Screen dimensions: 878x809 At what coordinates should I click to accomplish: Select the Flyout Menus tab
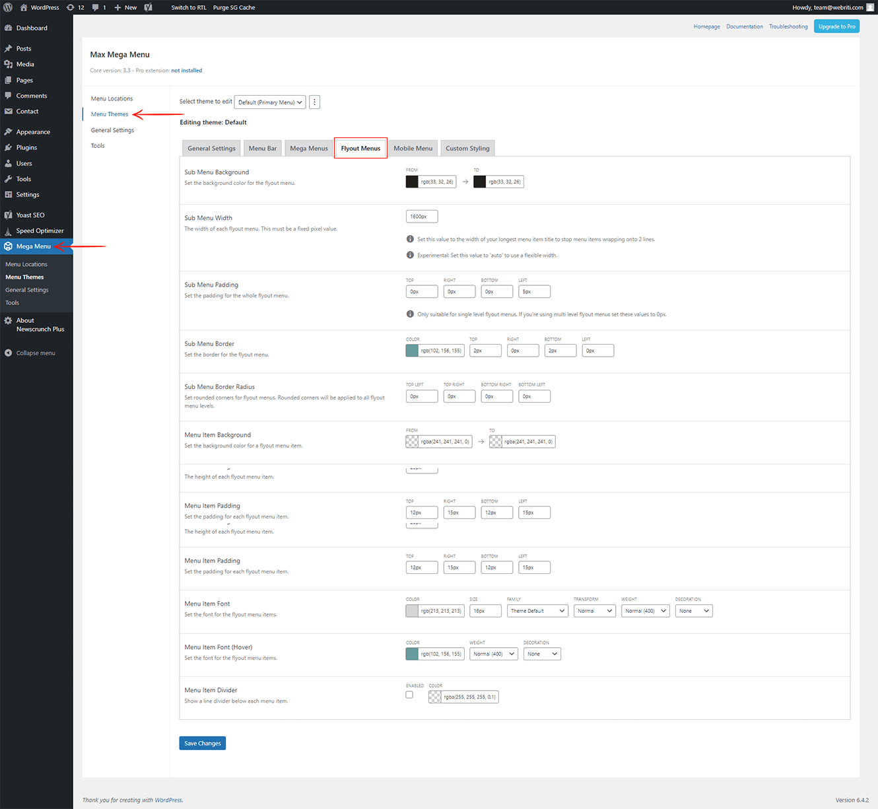(360, 148)
